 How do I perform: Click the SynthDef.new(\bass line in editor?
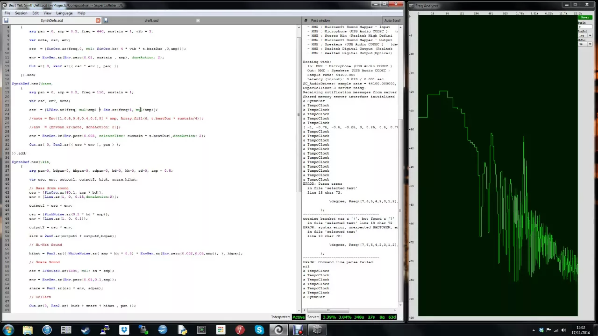click(x=32, y=84)
